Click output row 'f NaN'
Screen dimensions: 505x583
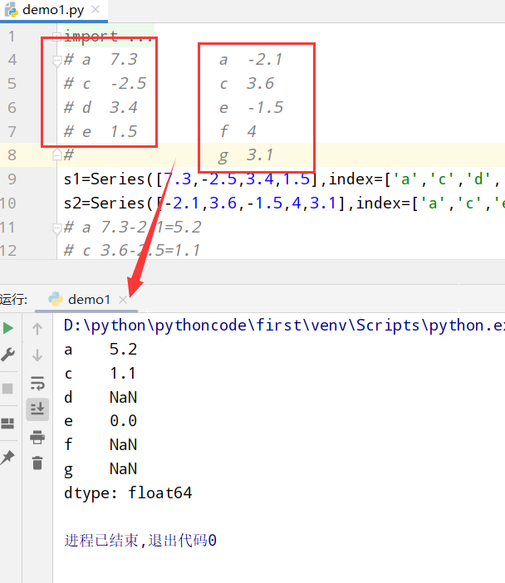pos(101,444)
